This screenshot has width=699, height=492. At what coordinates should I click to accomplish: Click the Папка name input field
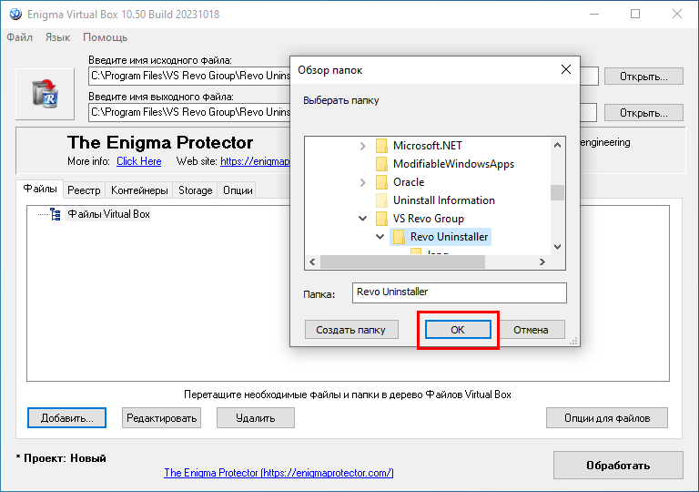coord(459,292)
